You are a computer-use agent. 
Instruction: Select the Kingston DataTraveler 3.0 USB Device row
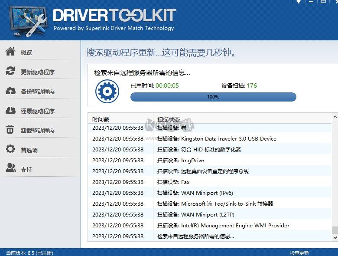coord(210,138)
